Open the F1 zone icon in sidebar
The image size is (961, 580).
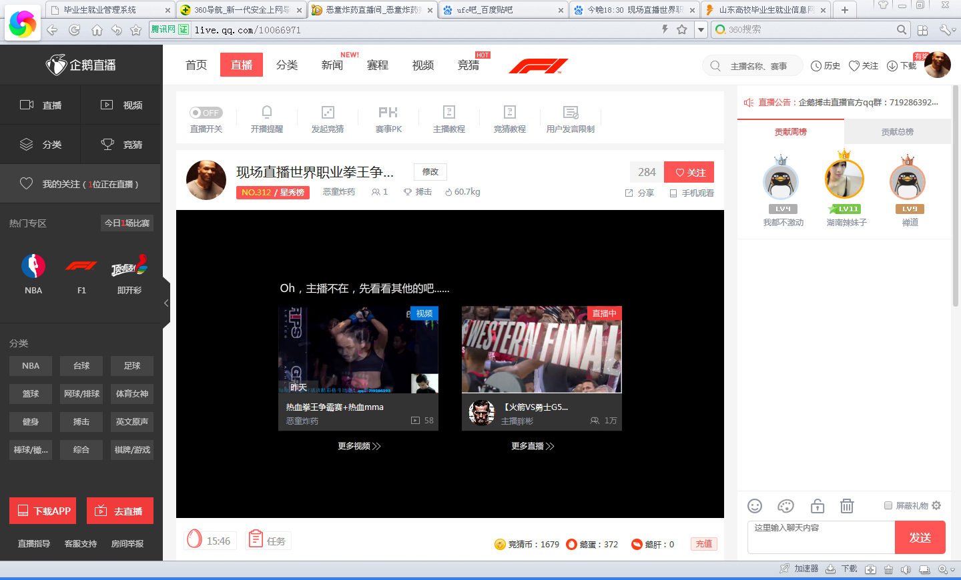81,266
